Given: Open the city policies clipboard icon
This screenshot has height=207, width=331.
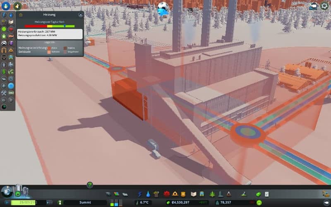Looking at the screenshot, I should coord(267,194).
